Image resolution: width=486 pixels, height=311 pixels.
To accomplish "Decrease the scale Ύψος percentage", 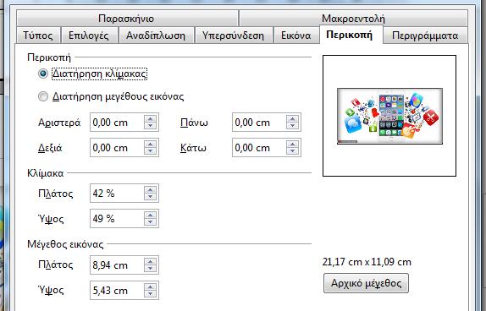I will [151, 222].
